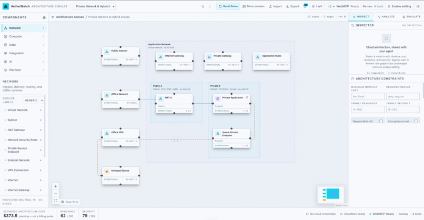Click red delete icon on Private Application
Image resolution: width=424 pixels, height=220 pixels.
247,97
